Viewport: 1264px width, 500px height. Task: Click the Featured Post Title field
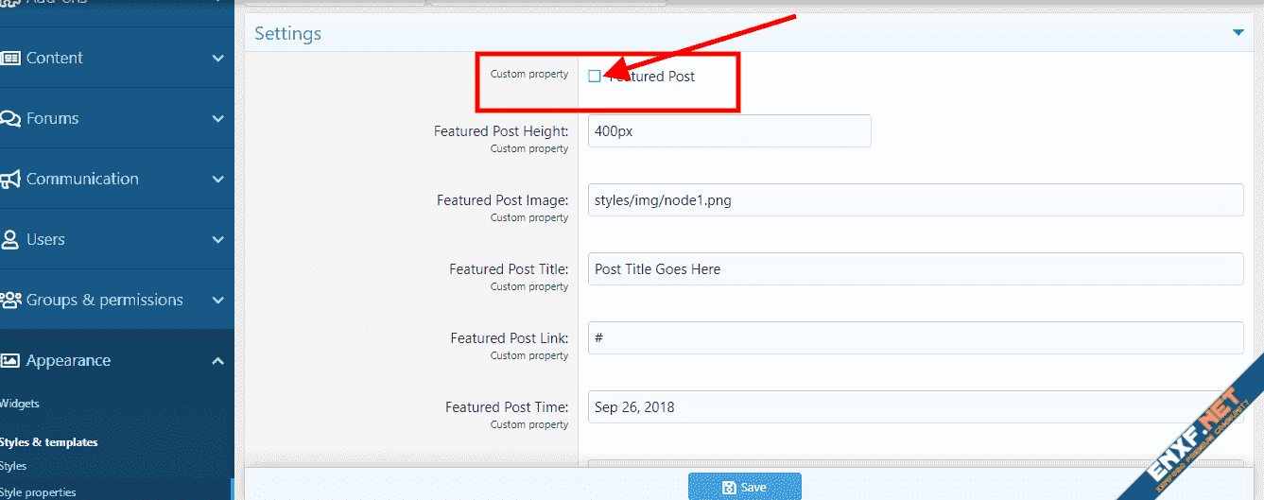pyautogui.click(x=914, y=269)
